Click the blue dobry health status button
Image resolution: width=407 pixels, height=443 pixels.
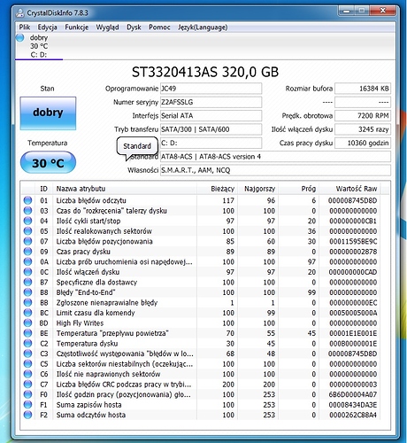(48, 113)
